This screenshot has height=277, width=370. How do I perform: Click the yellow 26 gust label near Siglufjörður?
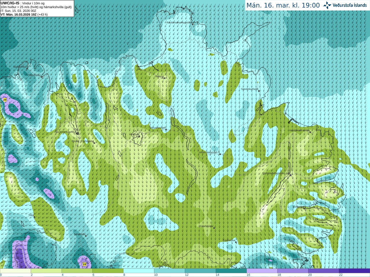[5, 99]
